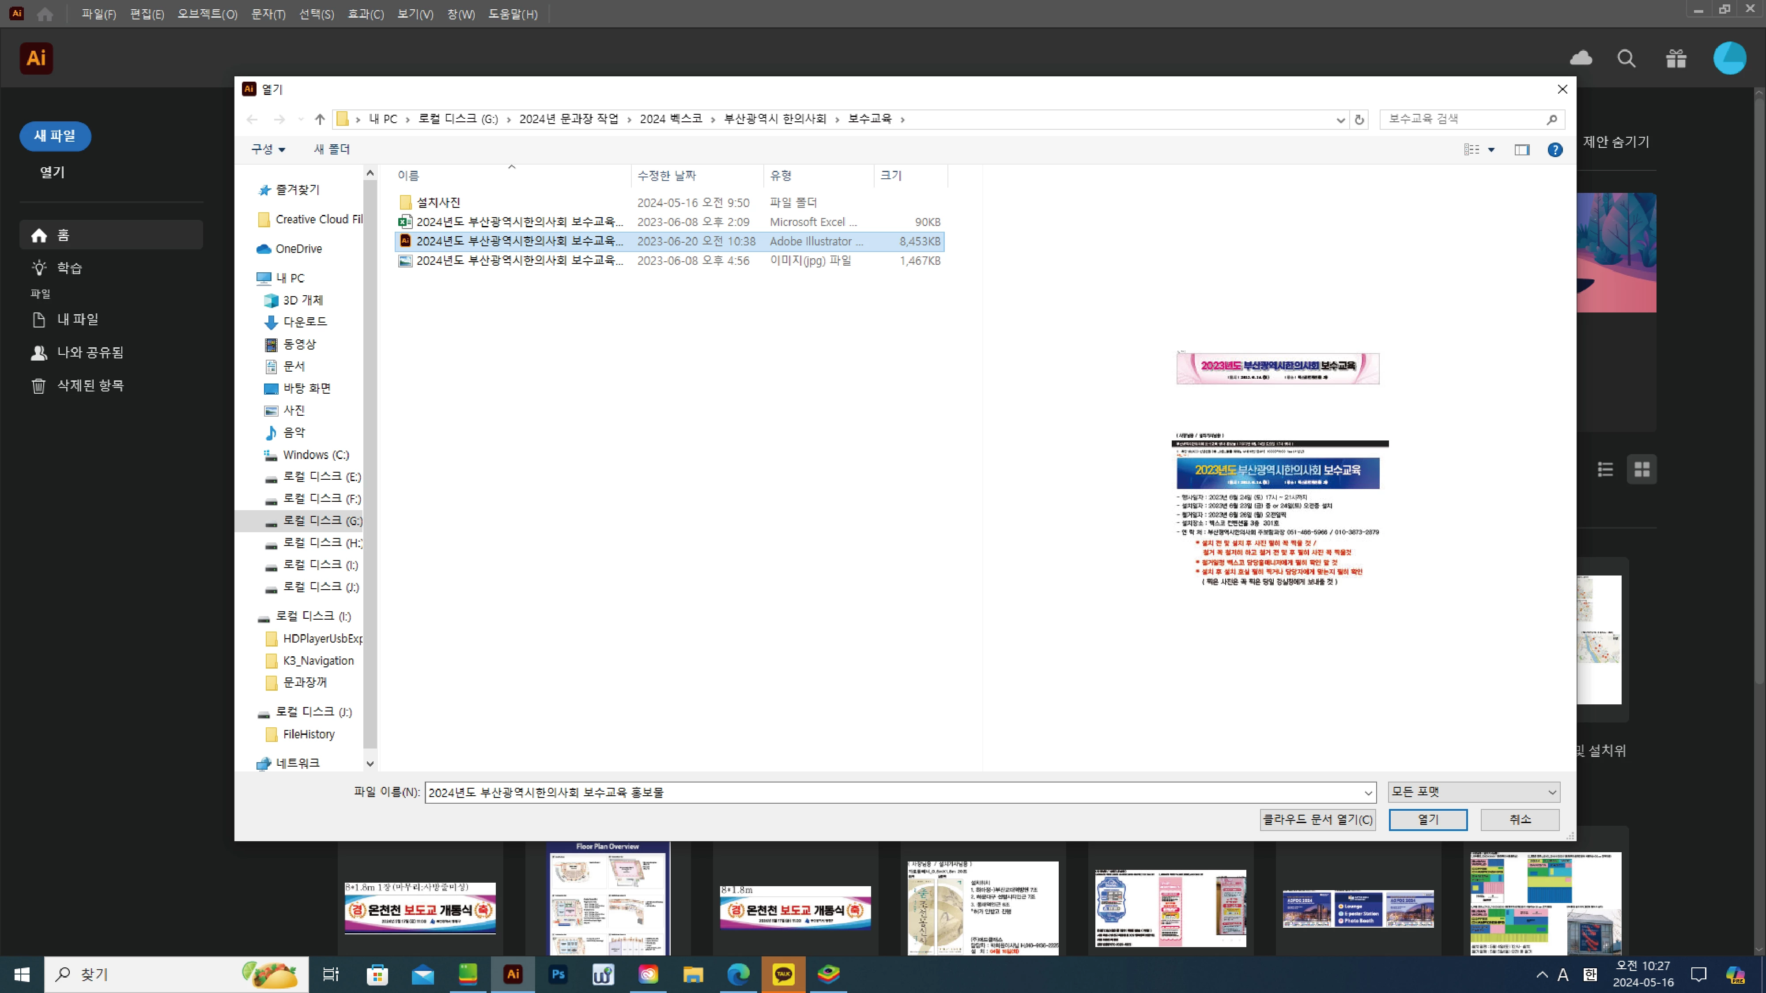Image resolution: width=1766 pixels, height=993 pixels.
Task: Click the search magnifier icon in Illustrator header
Action: (1626, 58)
